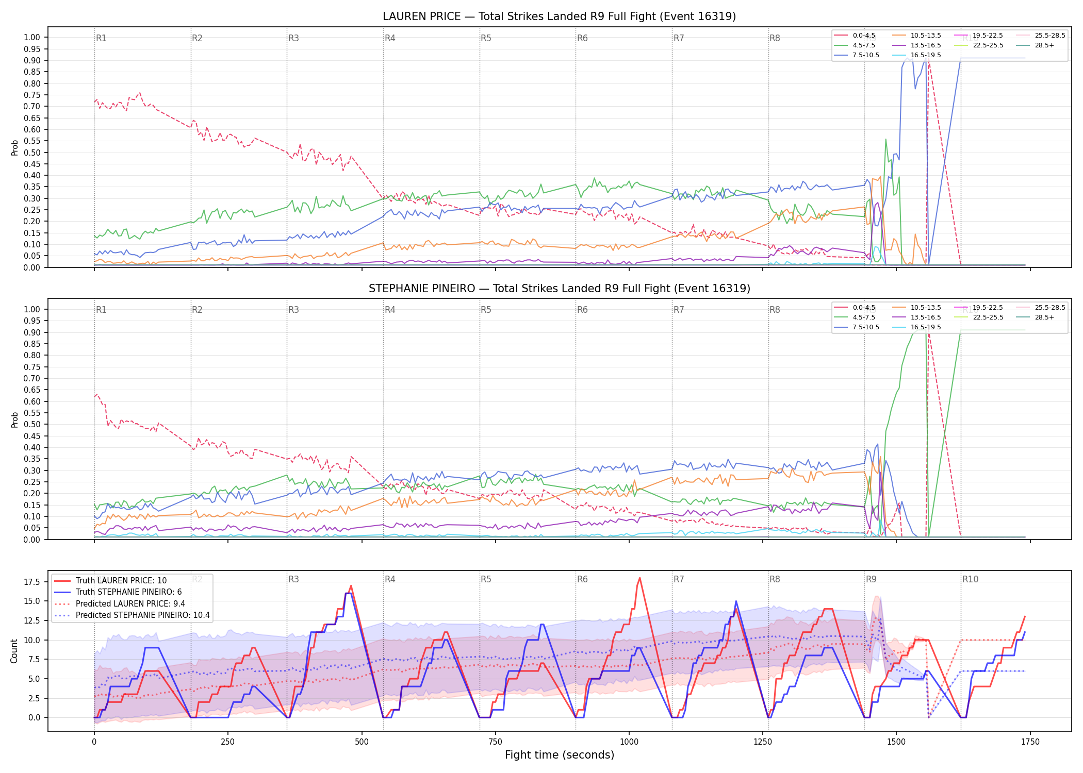Click '0.75' y-tick on Stephanie Pineiro chart
This screenshot has height=773, width=1083.
click(32, 367)
